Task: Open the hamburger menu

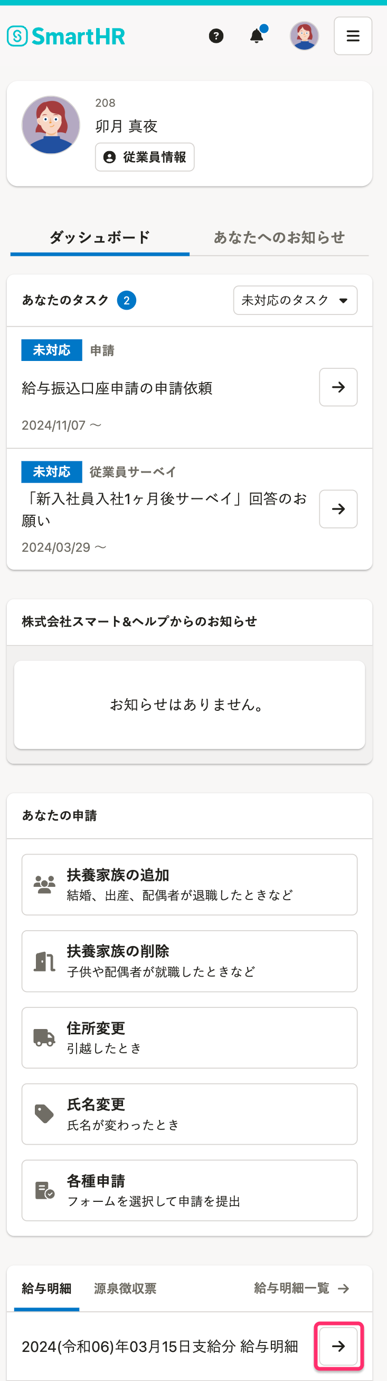Action: click(353, 36)
